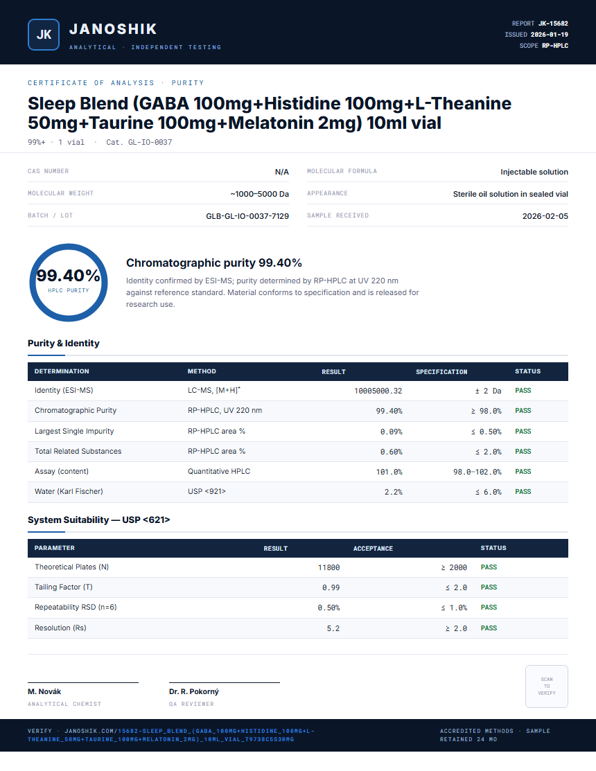Image resolution: width=596 pixels, height=771 pixels.
Task: Select sample received date 2026-02-05
Action: click(545, 216)
